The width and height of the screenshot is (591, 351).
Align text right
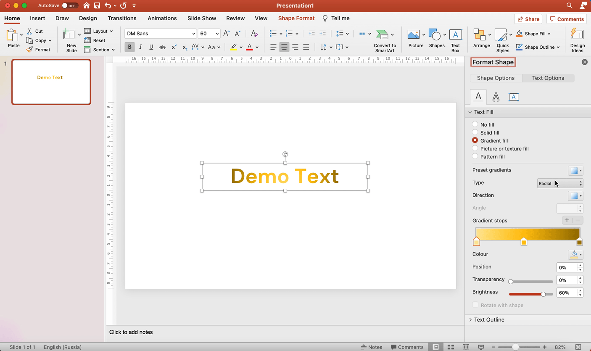295,47
